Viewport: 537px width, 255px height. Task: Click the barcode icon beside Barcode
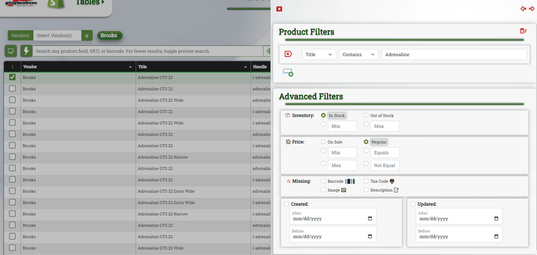pos(350,181)
